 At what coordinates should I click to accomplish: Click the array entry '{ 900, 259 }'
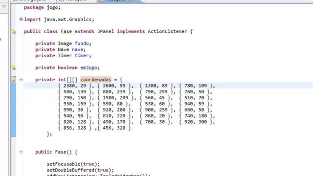(x=156, y=110)
